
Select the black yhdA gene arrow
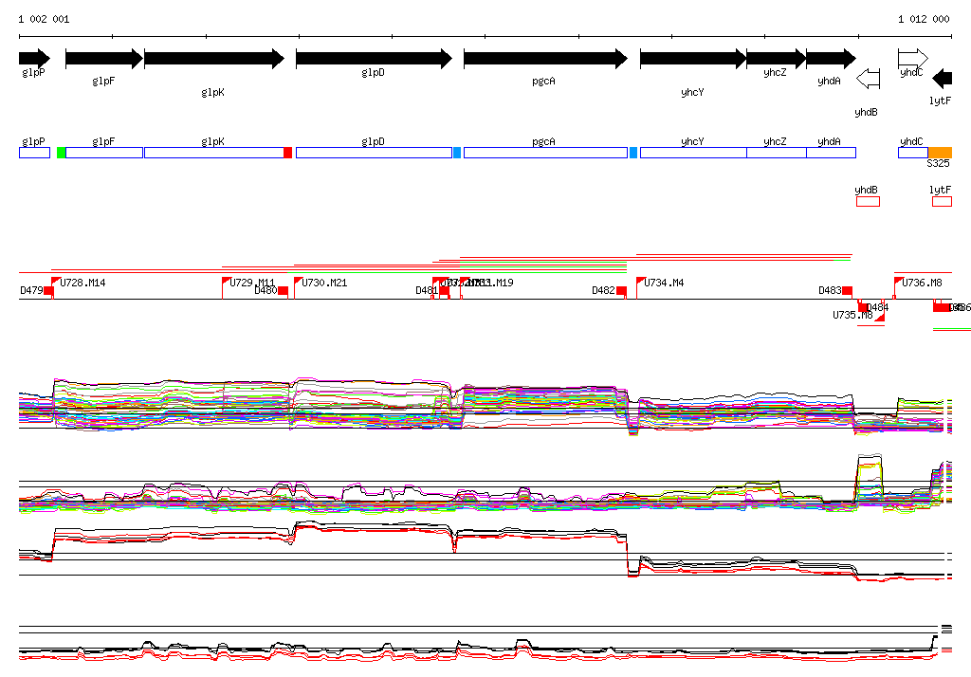point(831,59)
